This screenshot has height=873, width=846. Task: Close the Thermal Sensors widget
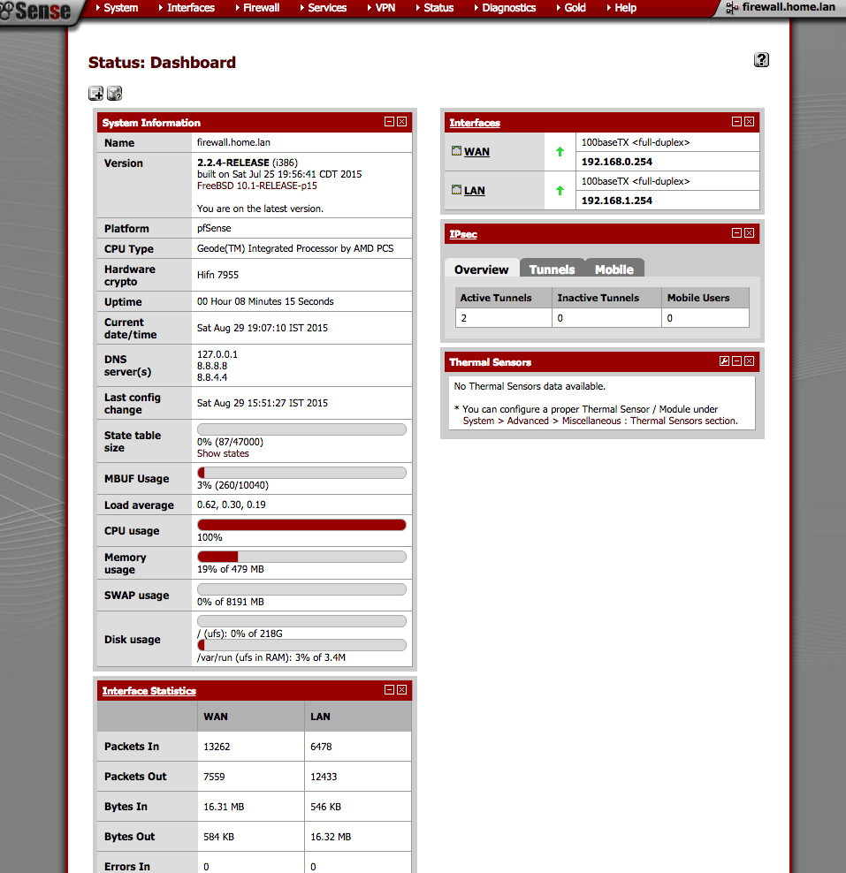coord(749,361)
